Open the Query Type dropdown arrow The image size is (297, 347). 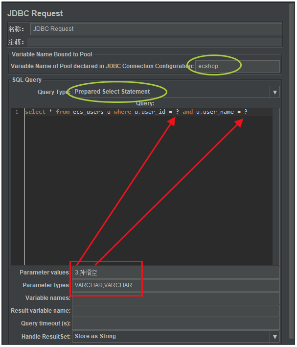pos(274,92)
